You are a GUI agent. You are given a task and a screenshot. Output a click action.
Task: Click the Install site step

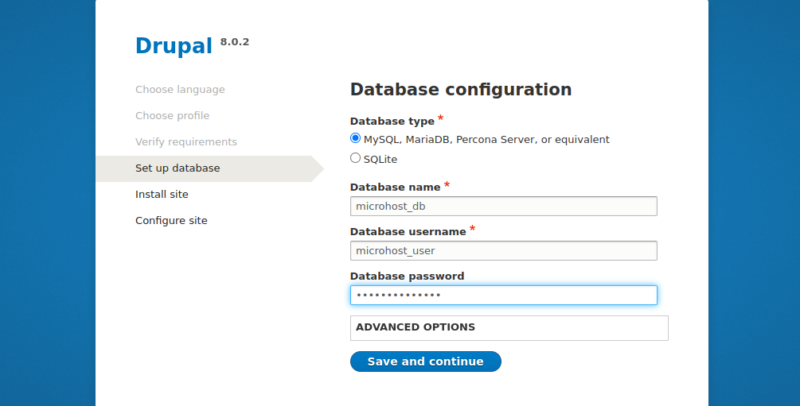pyautogui.click(x=162, y=194)
